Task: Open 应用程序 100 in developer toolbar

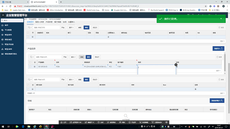Action: (x=75, y=122)
